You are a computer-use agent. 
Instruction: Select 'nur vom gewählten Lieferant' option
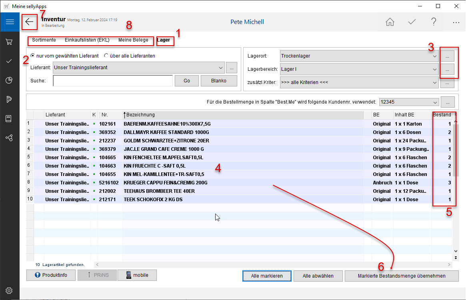tap(33, 56)
